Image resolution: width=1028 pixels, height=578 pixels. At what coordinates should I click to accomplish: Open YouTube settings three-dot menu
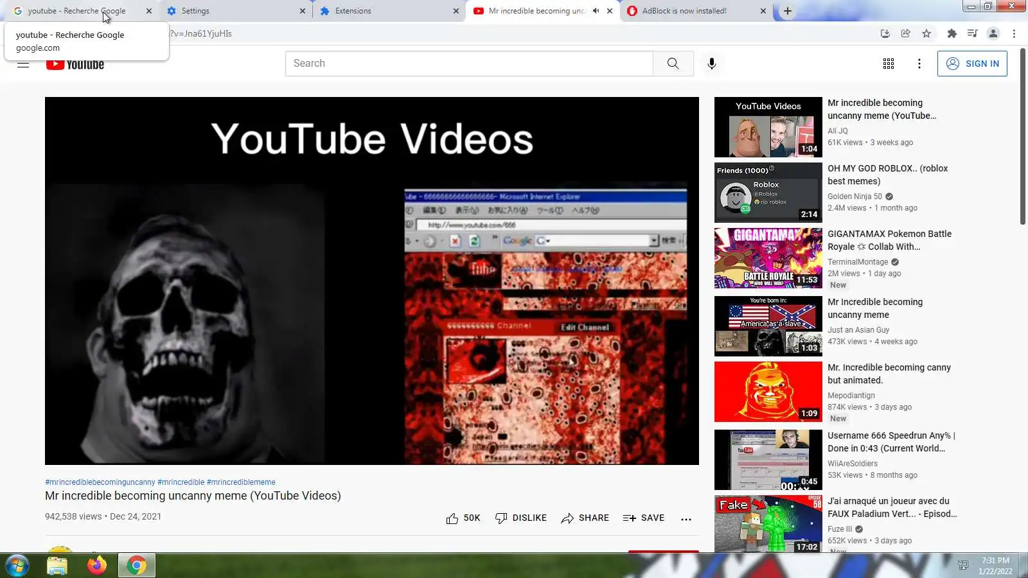pyautogui.click(x=919, y=64)
